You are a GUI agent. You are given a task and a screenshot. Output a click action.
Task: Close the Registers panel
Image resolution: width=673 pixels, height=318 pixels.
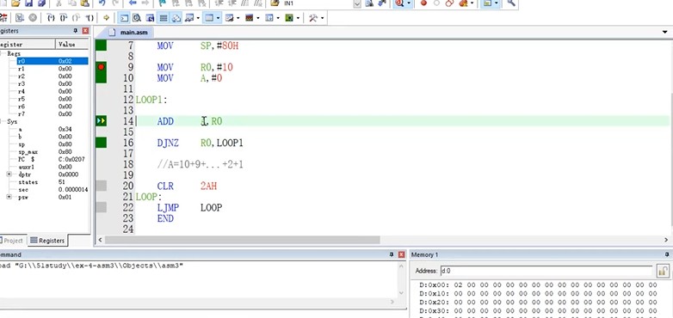[x=85, y=31]
